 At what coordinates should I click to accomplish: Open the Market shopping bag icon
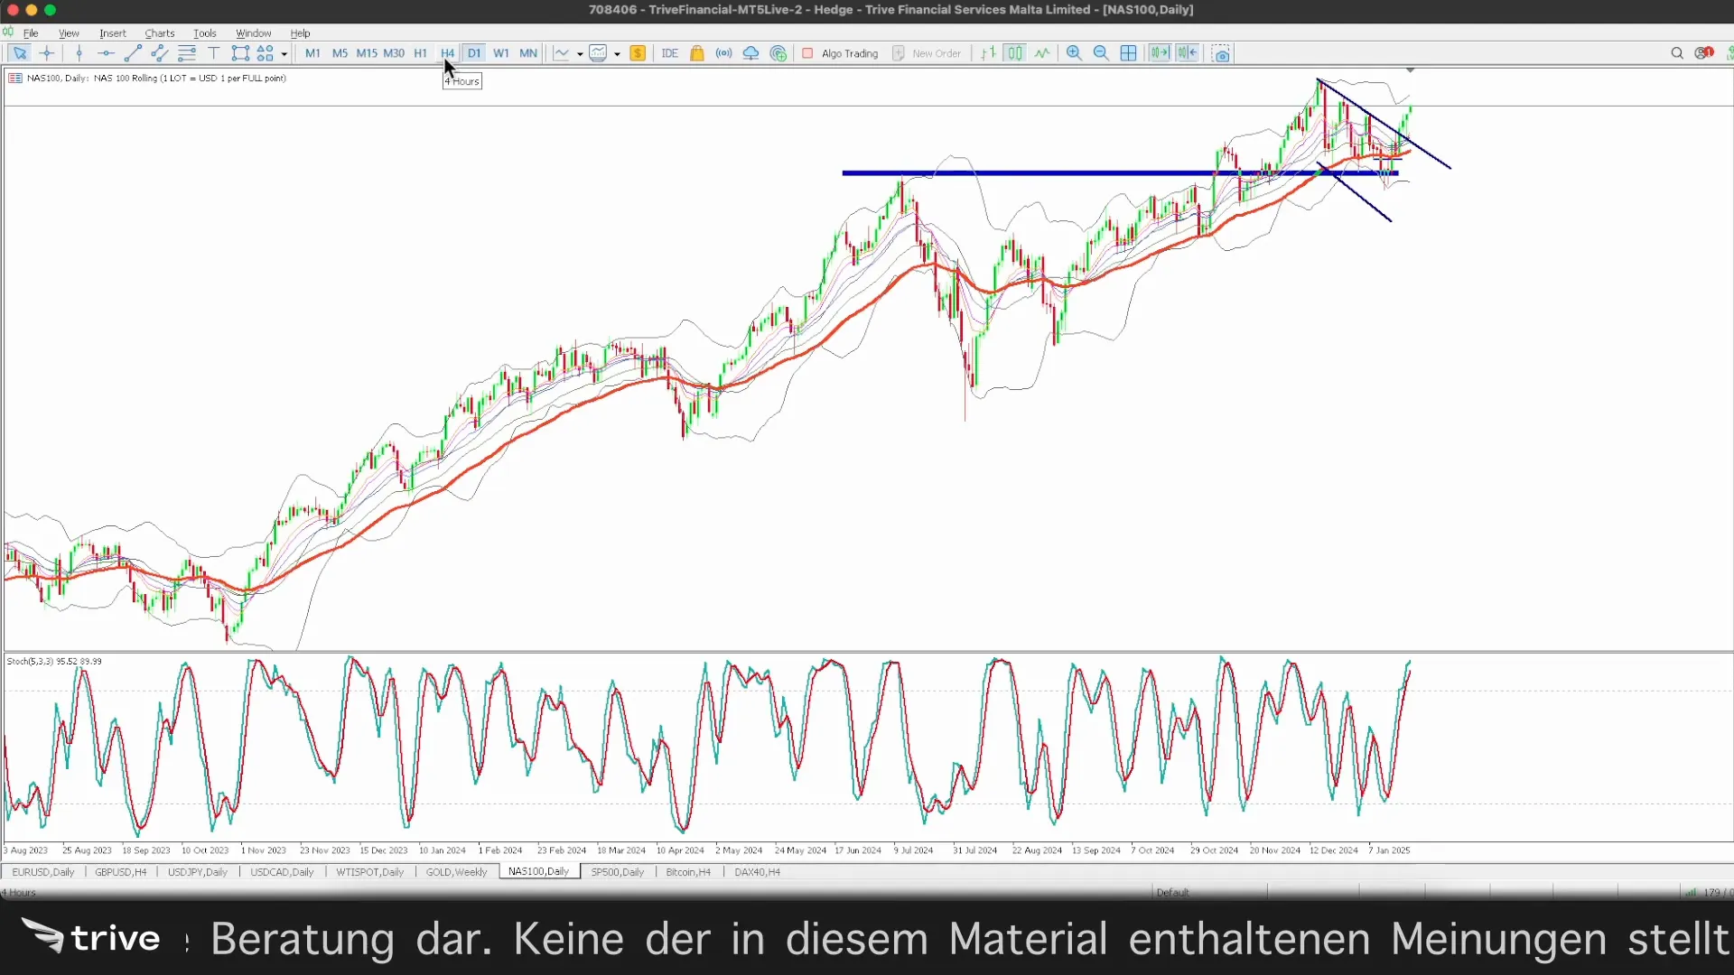697,53
